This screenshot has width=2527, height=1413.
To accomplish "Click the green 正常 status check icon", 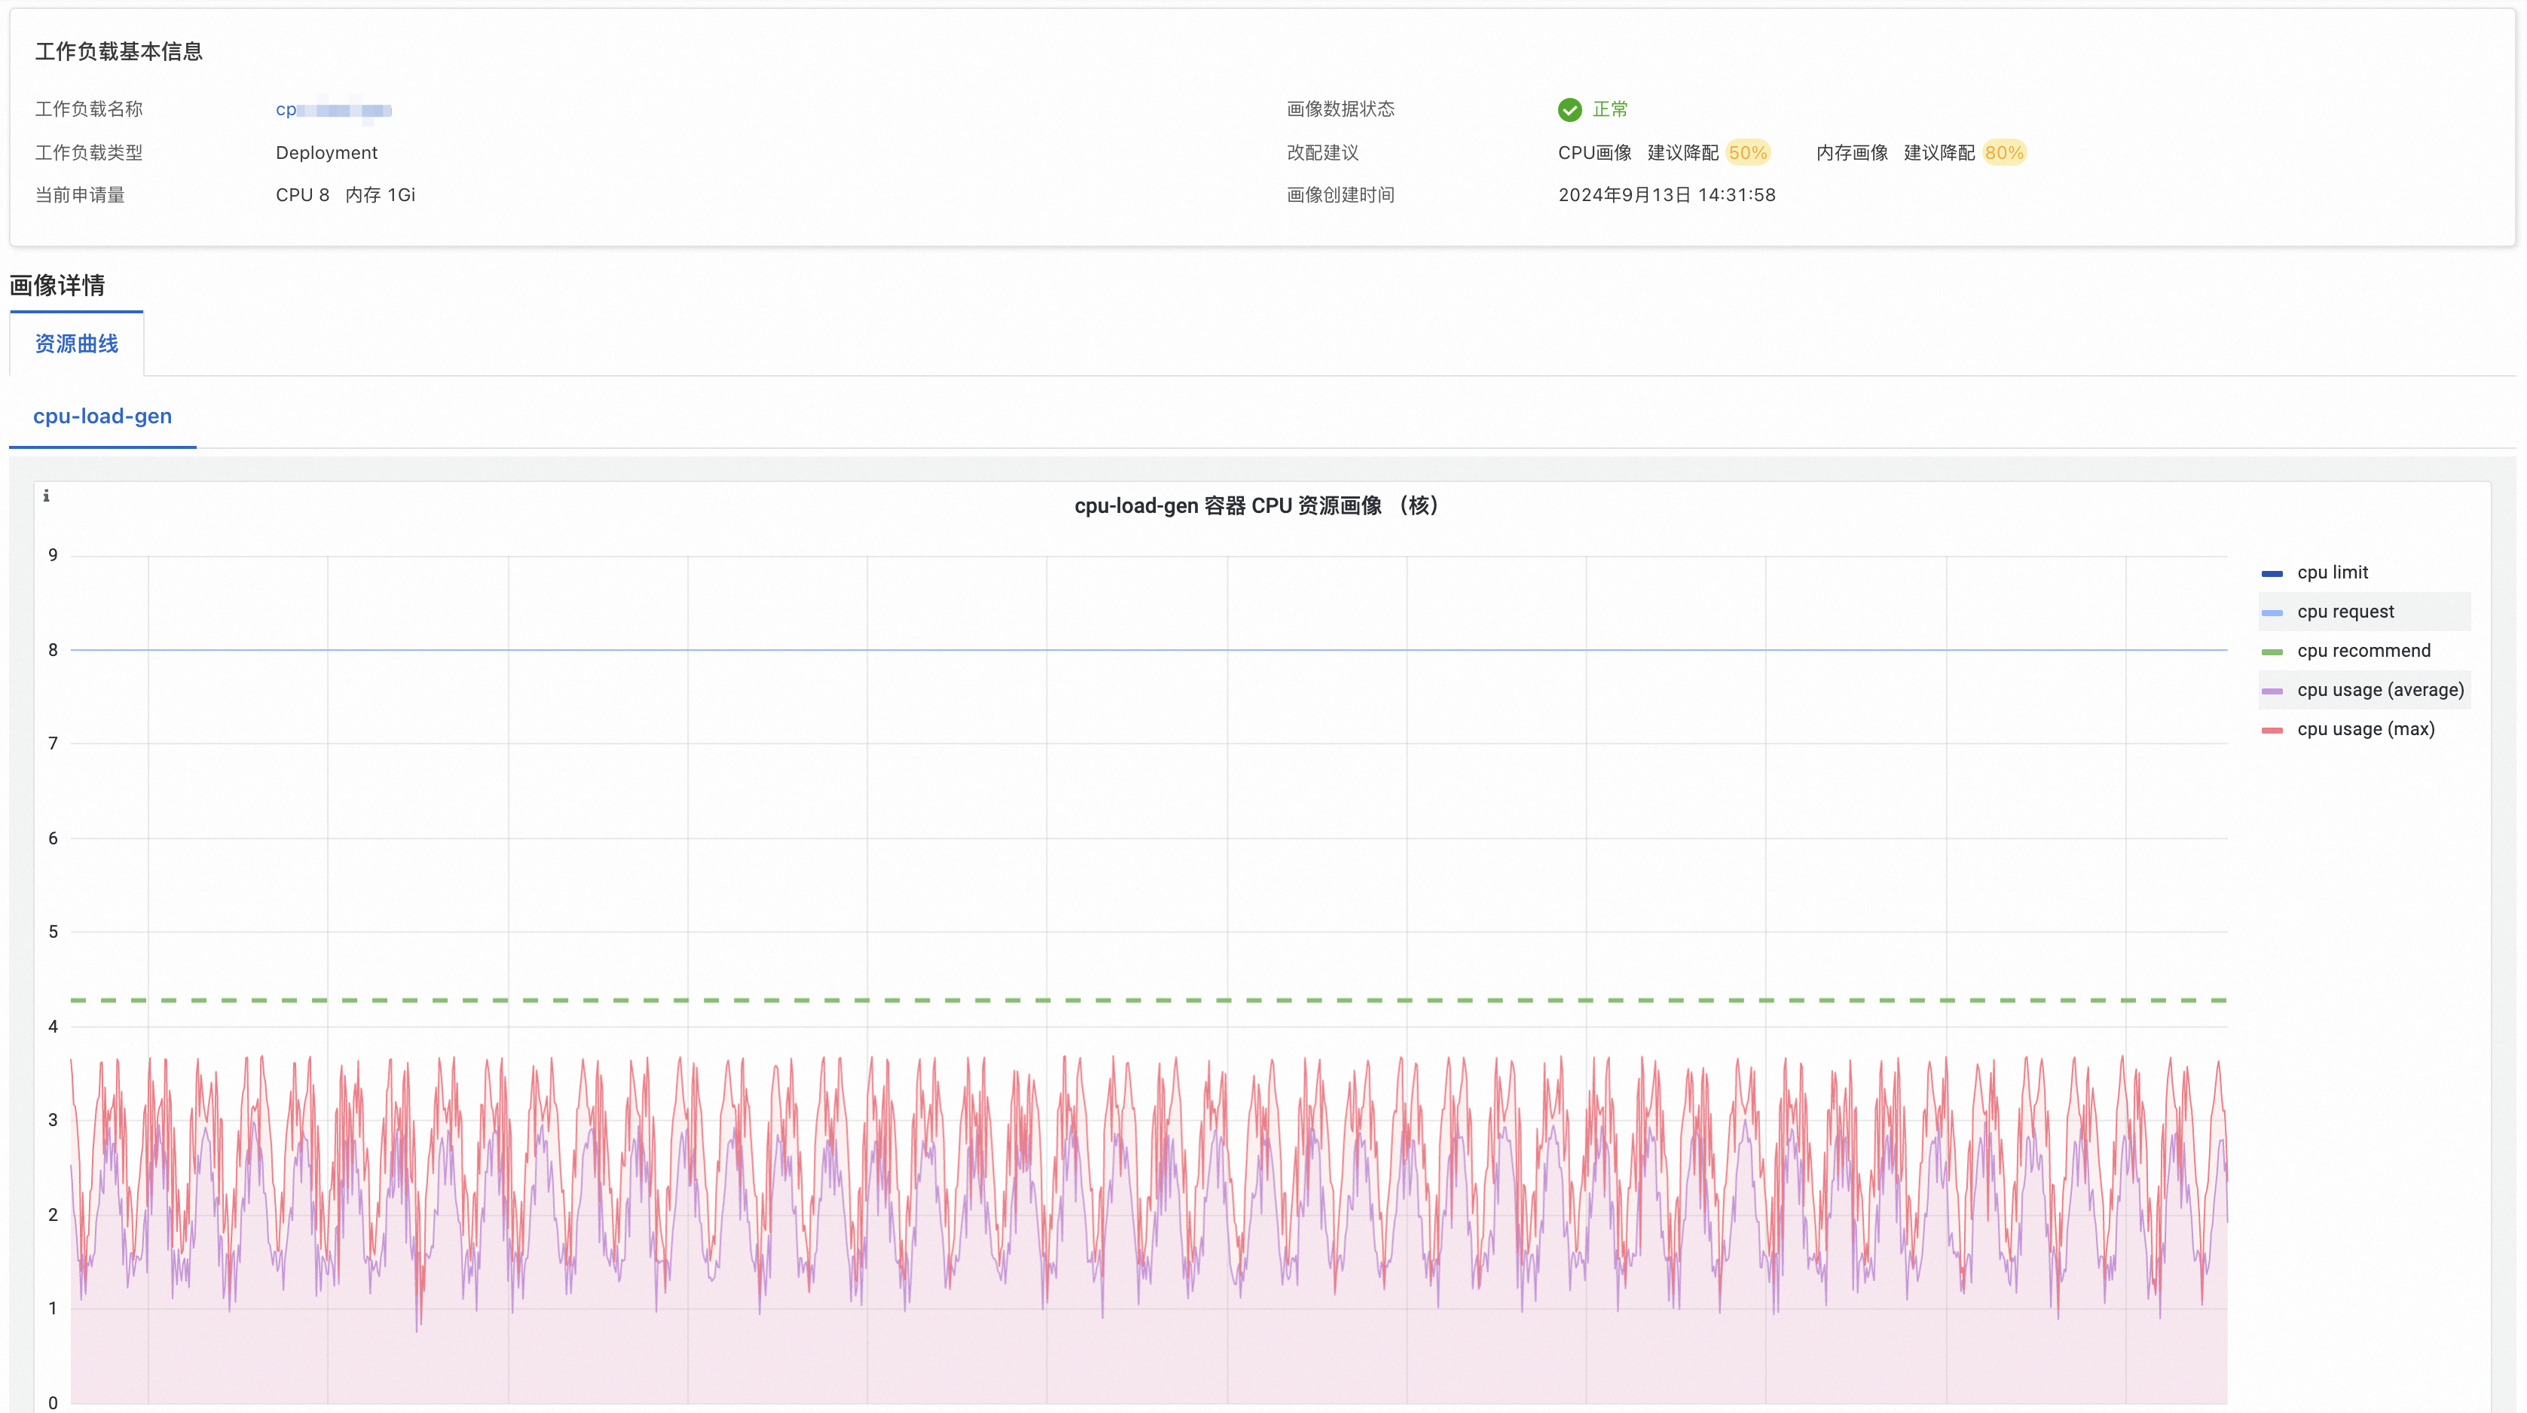I will pos(1569,110).
